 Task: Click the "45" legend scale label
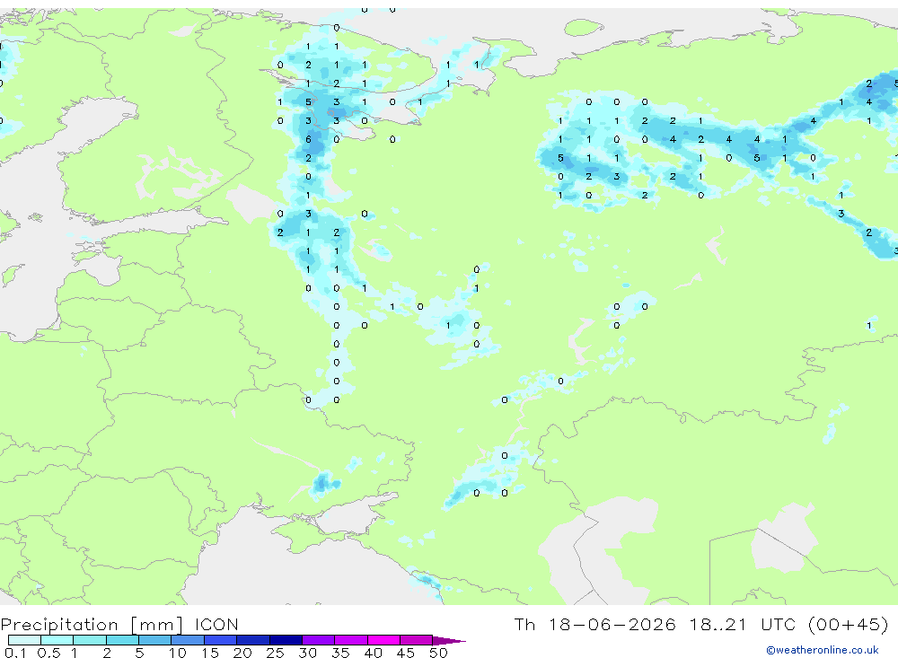(406, 653)
